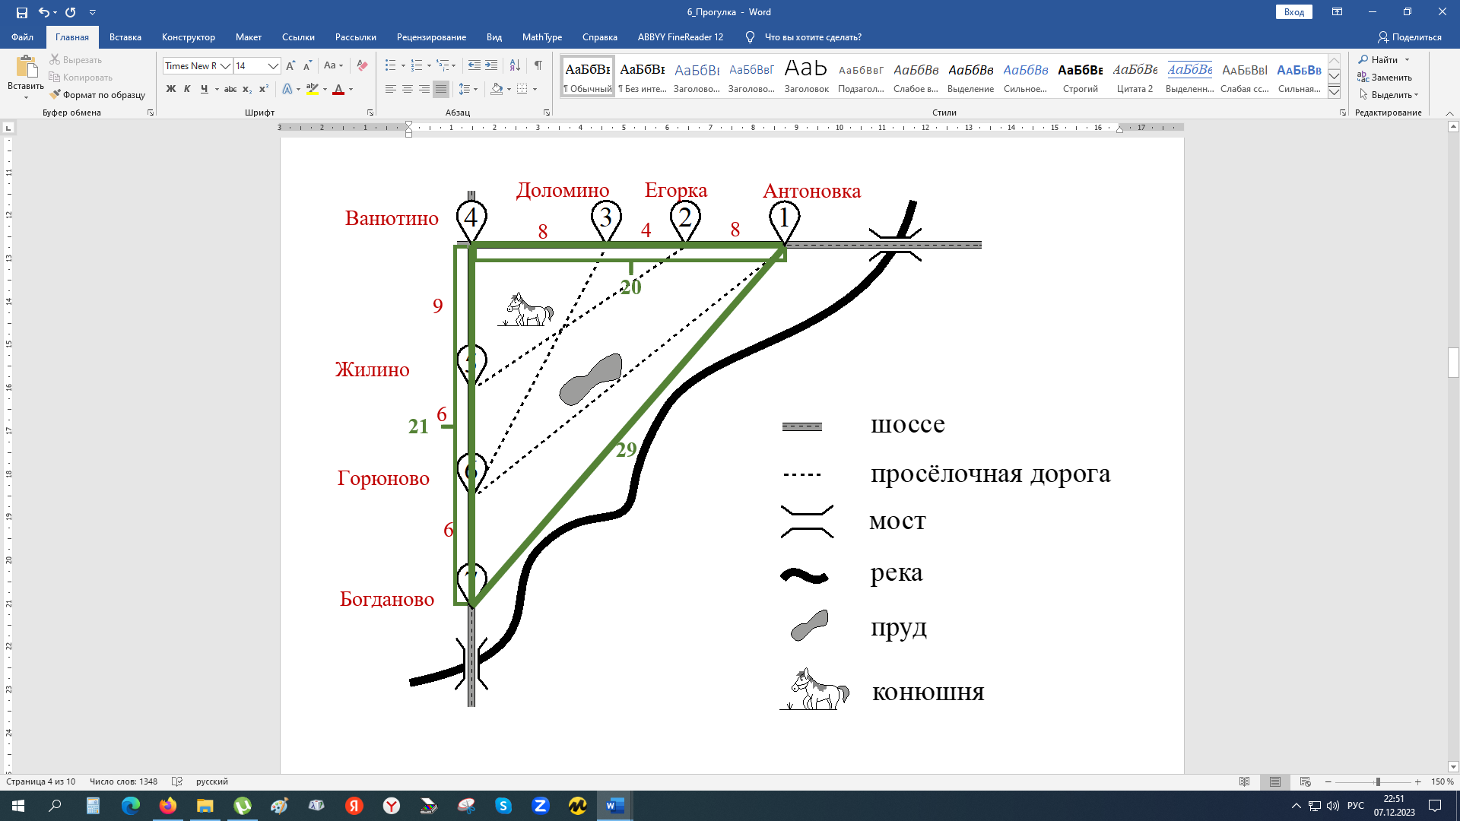Click the Redo button in Quick Access Toolbar
The image size is (1460, 821).
[67, 11]
